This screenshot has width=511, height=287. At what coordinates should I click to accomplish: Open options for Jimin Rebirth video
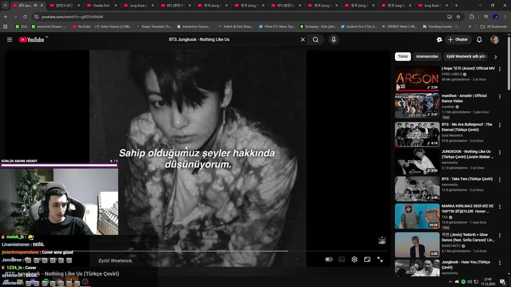499,235
